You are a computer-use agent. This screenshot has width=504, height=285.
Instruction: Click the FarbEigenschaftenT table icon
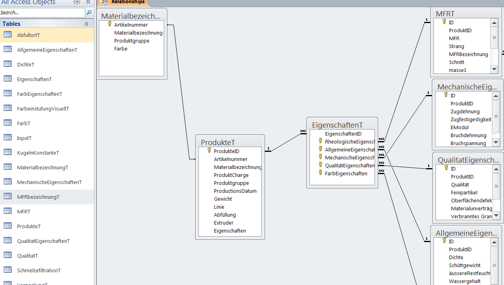[8, 93]
